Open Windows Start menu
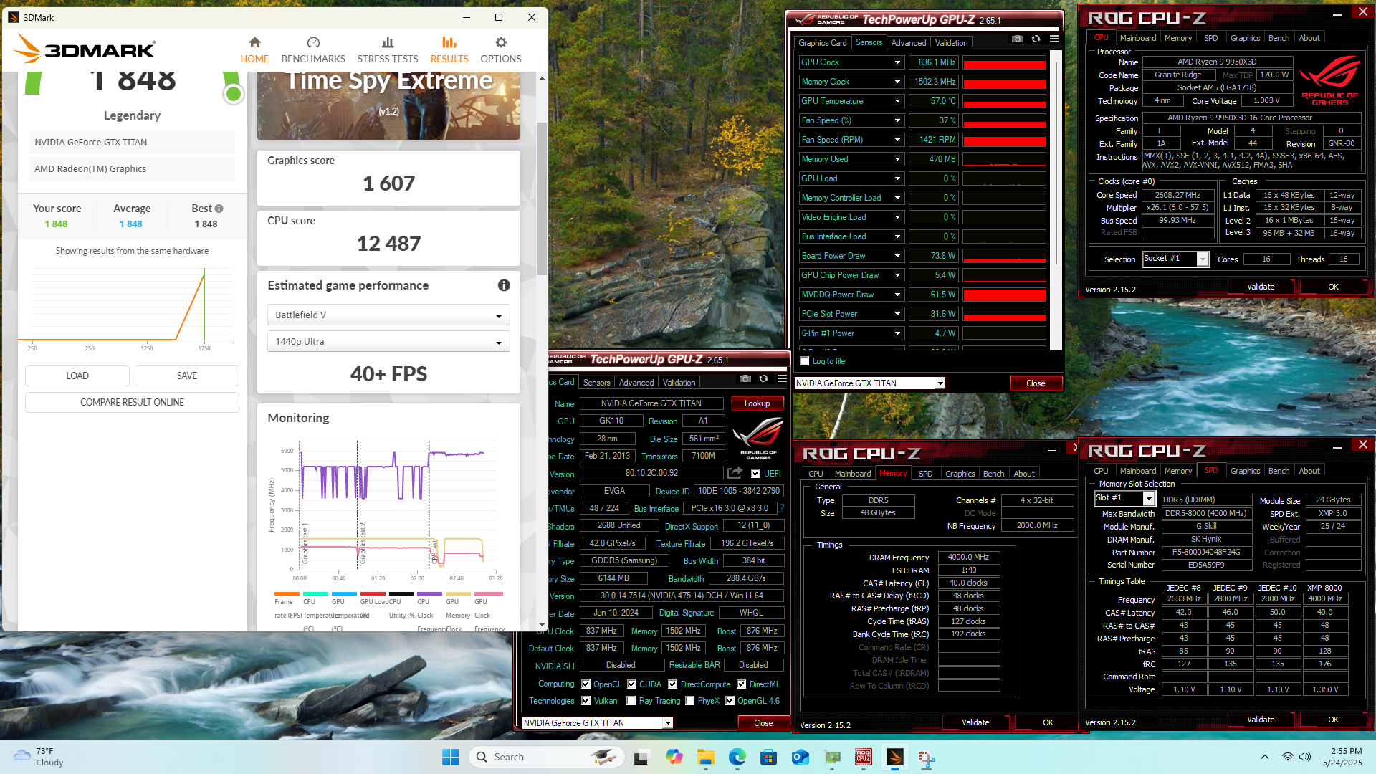 click(450, 757)
